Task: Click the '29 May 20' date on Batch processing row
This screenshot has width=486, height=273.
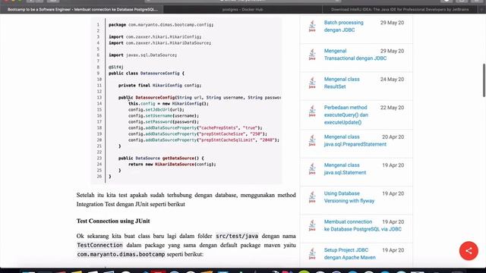Action: point(392,23)
